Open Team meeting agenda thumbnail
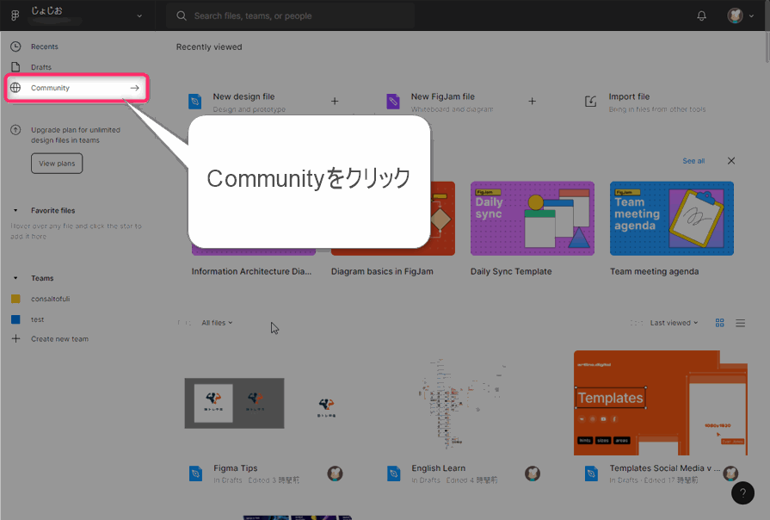This screenshot has width=770, height=520. [x=672, y=219]
